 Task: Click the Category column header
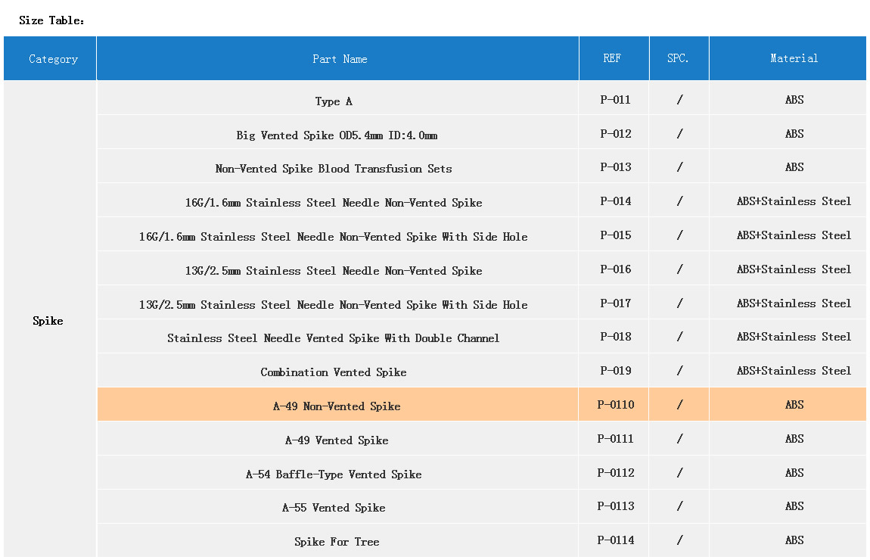click(53, 59)
